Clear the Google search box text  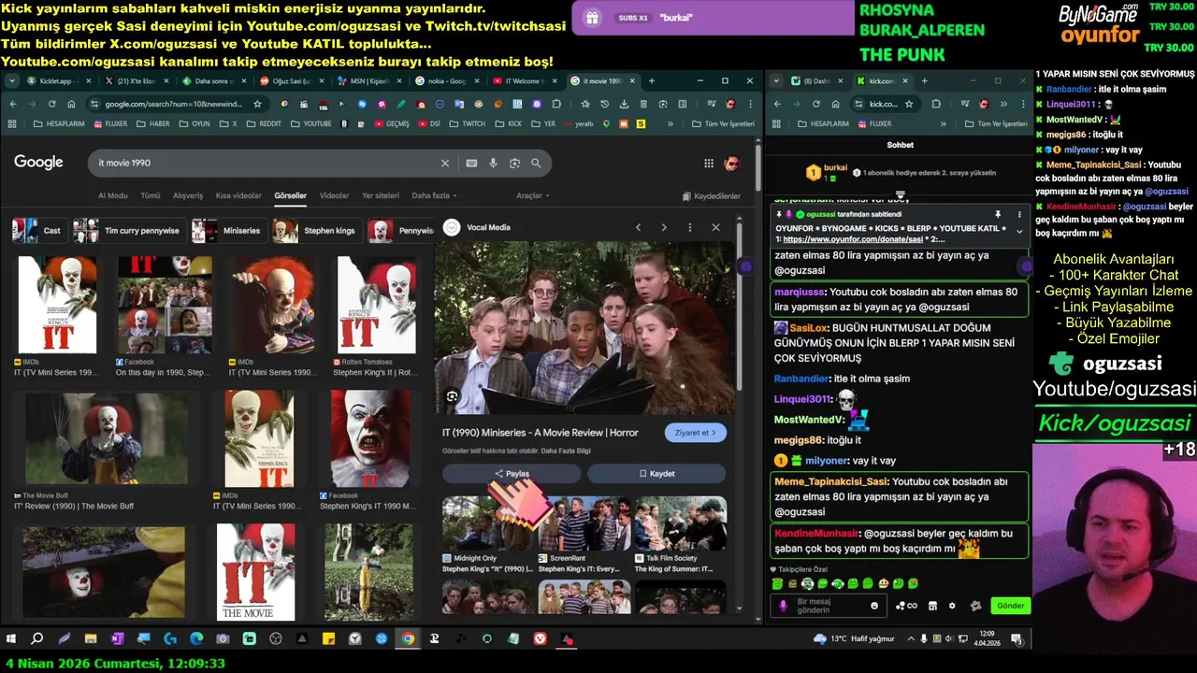tap(445, 163)
